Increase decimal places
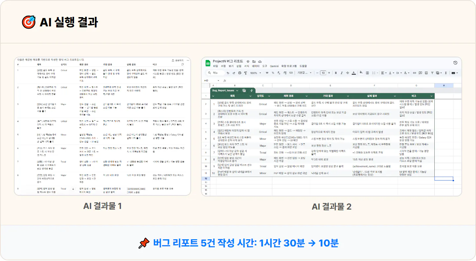Viewport: 476px width, 261px height. (284, 73)
